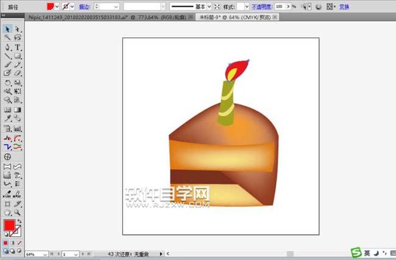Select the Line Segment tool
This screenshot has height=260, width=396.
click(7, 56)
